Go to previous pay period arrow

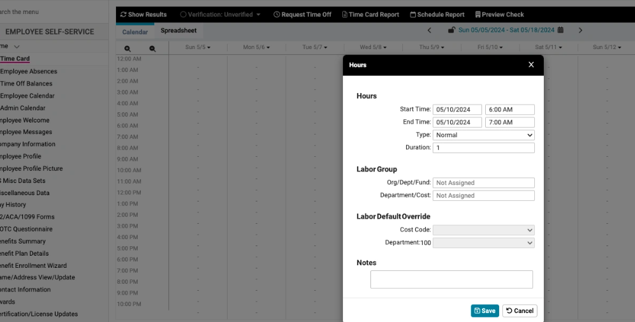coord(429,30)
